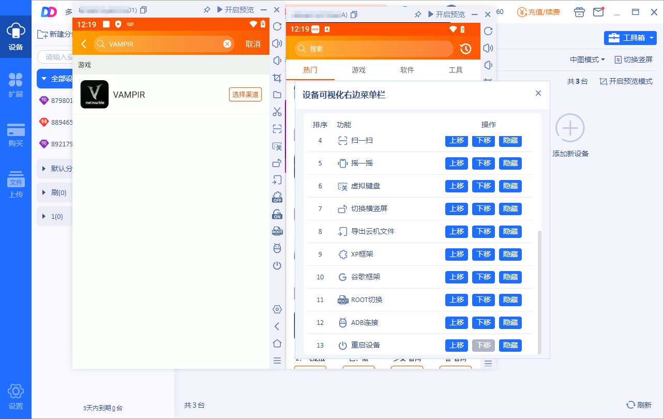Click the gift box icon in title bar
Screen dimensions: 664x419
click(580, 11)
